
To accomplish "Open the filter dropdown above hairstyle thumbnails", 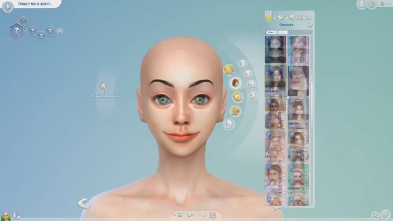I will [x=272, y=33].
